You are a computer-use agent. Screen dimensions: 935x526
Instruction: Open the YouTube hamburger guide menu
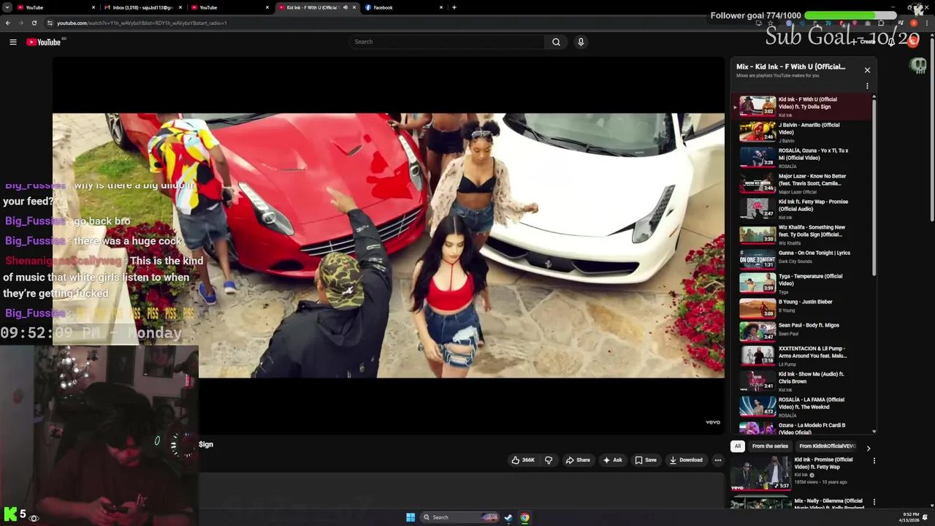point(12,42)
